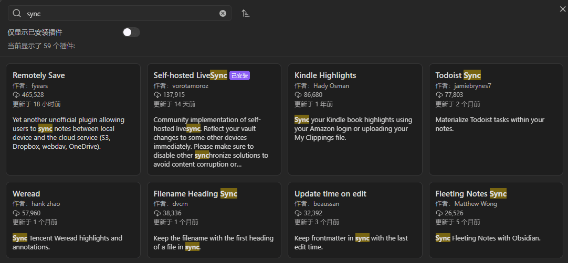Click the download count icon for Kindle Highlights

298,95
